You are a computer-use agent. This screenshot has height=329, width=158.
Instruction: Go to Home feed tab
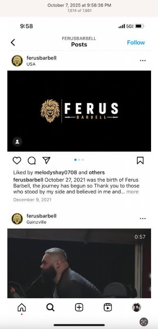22,308
